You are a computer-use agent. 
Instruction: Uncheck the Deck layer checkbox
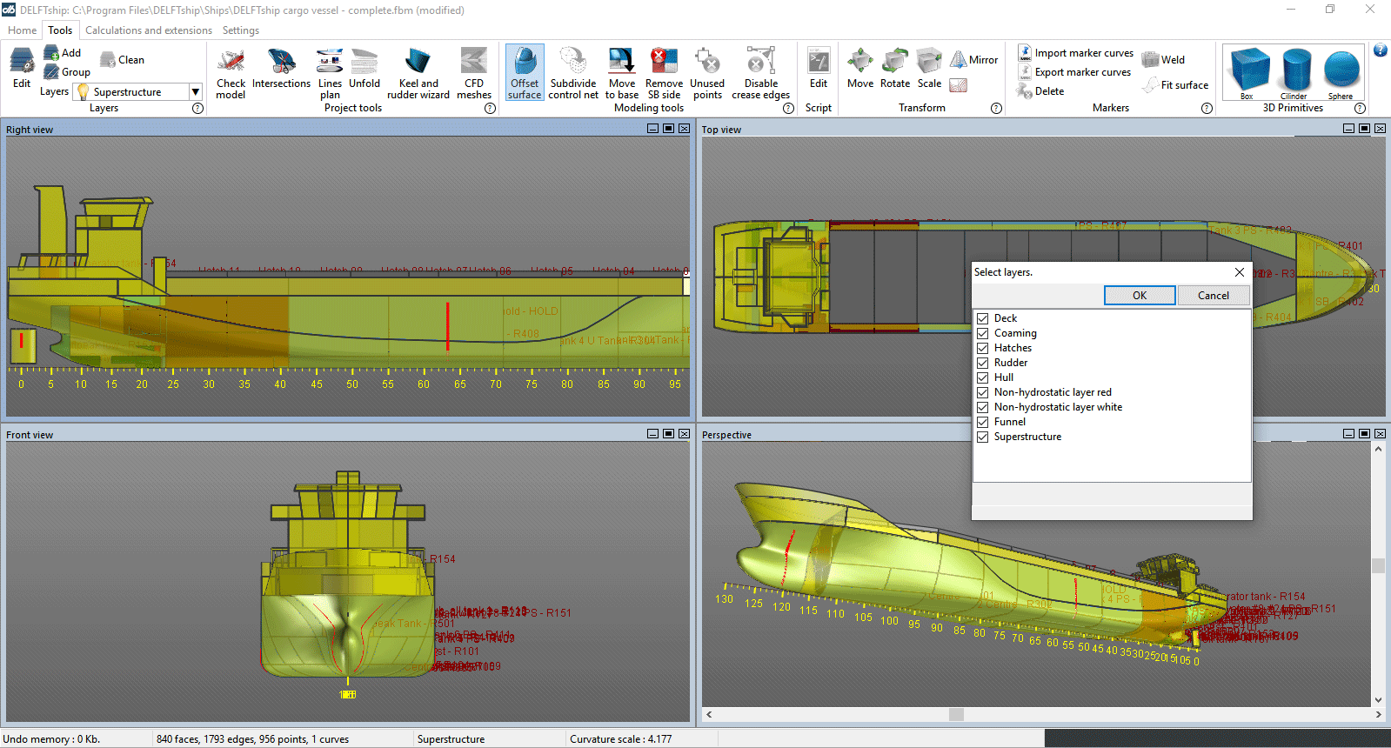pyautogui.click(x=982, y=318)
